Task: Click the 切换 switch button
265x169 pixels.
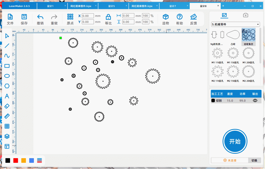Action: tap(254, 160)
